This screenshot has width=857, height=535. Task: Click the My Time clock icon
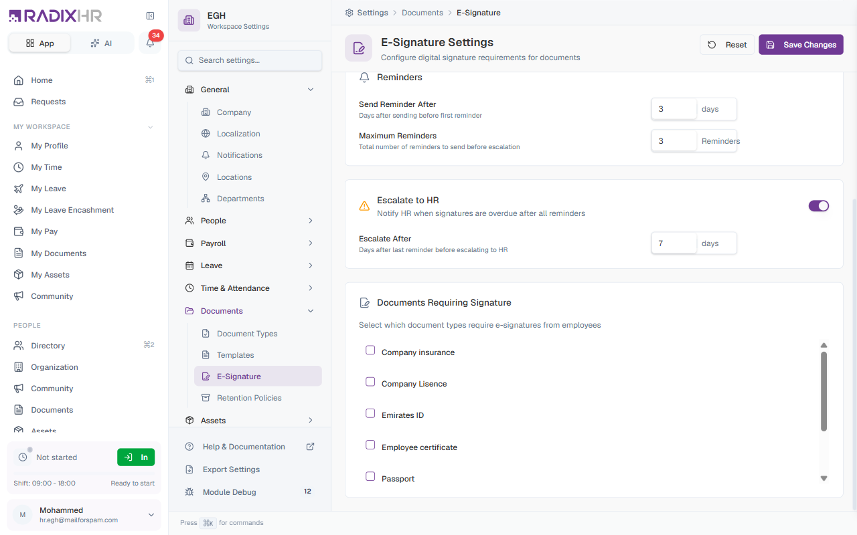click(x=19, y=167)
